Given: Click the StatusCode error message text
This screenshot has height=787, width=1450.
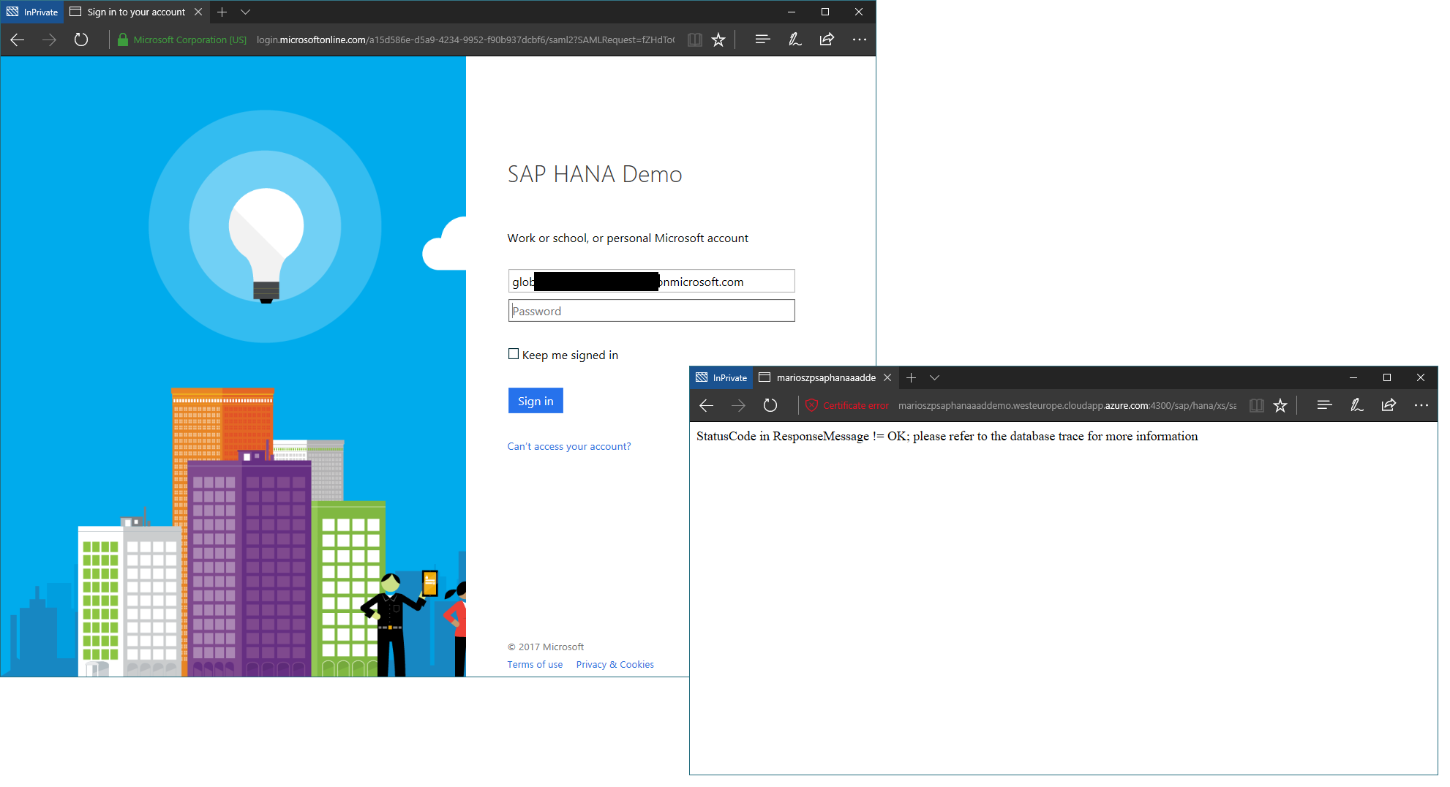Looking at the screenshot, I should pos(947,436).
